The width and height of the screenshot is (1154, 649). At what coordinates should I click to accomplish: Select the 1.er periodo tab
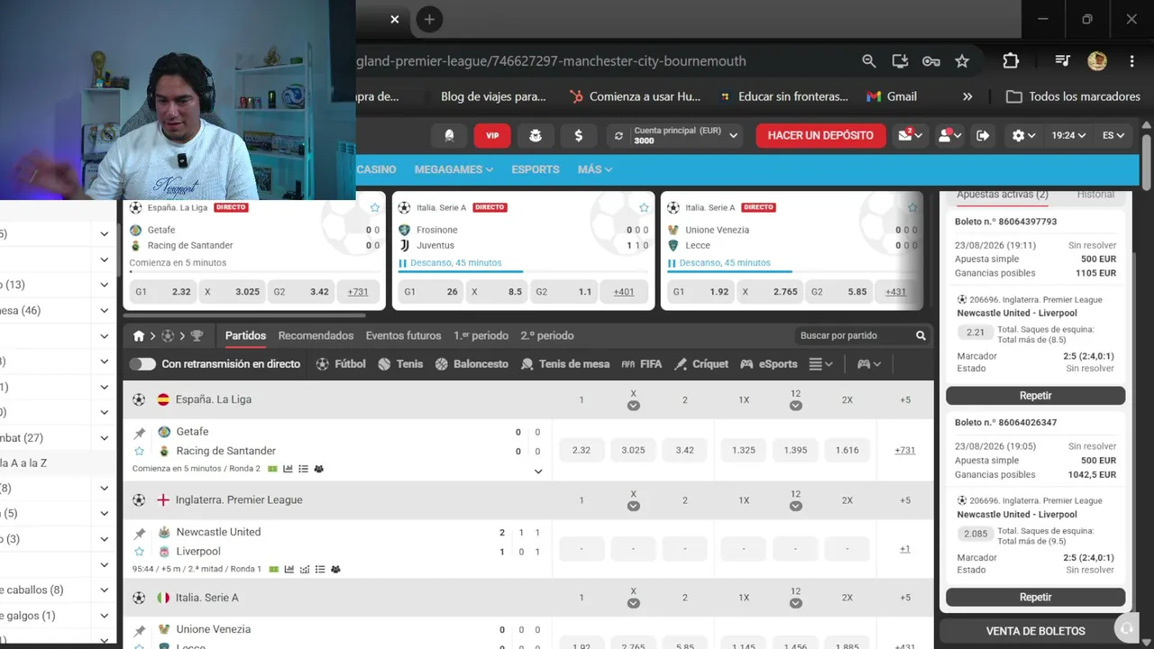click(x=481, y=335)
